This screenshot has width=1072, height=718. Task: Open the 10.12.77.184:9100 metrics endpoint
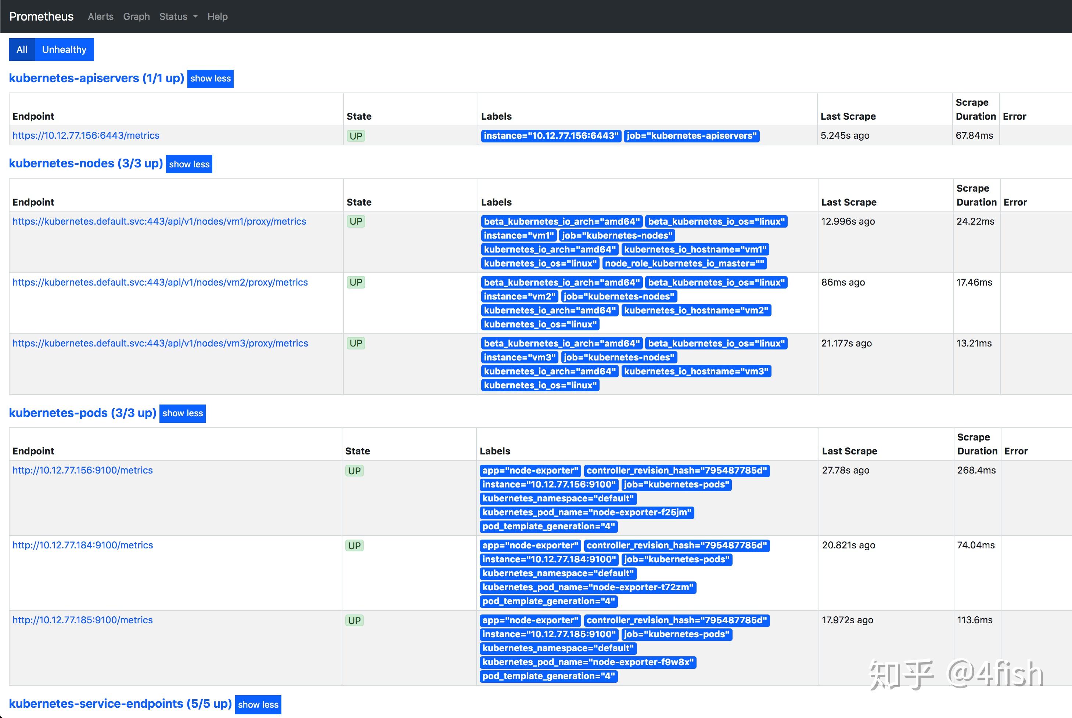[x=83, y=545]
